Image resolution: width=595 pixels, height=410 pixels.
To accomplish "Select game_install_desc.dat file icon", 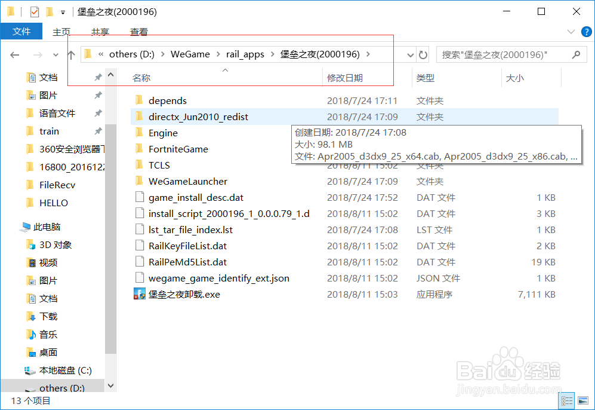I will (x=139, y=197).
